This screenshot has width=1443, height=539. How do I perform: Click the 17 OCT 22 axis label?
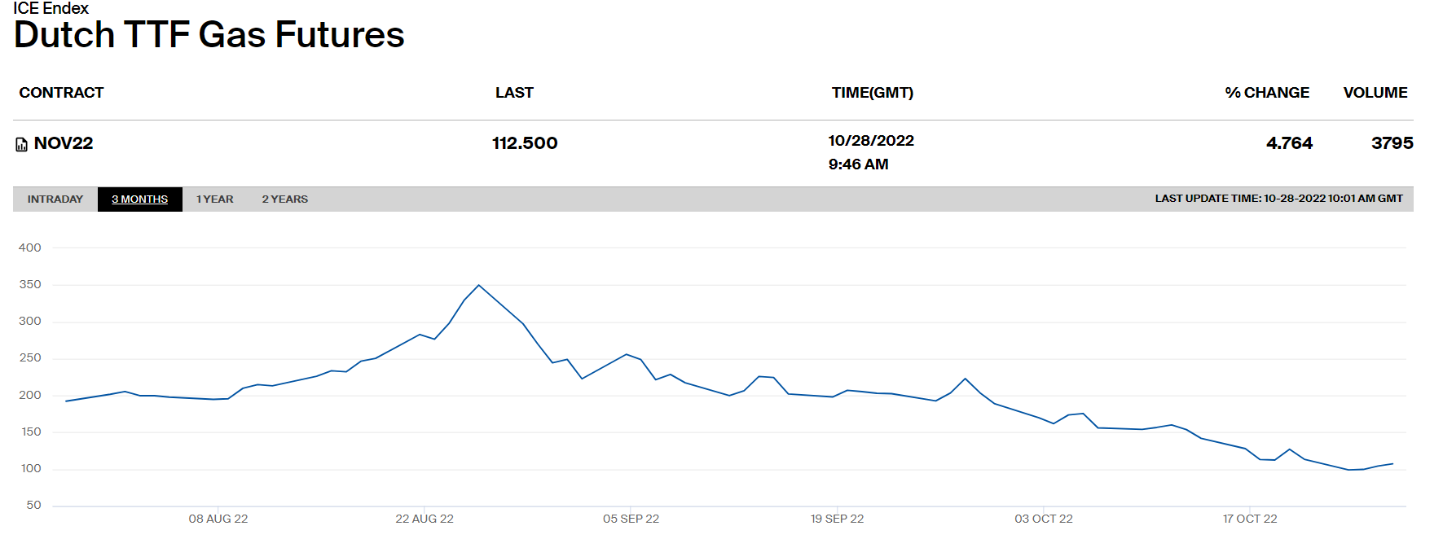pyautogui.click(x=1249, y=519)
